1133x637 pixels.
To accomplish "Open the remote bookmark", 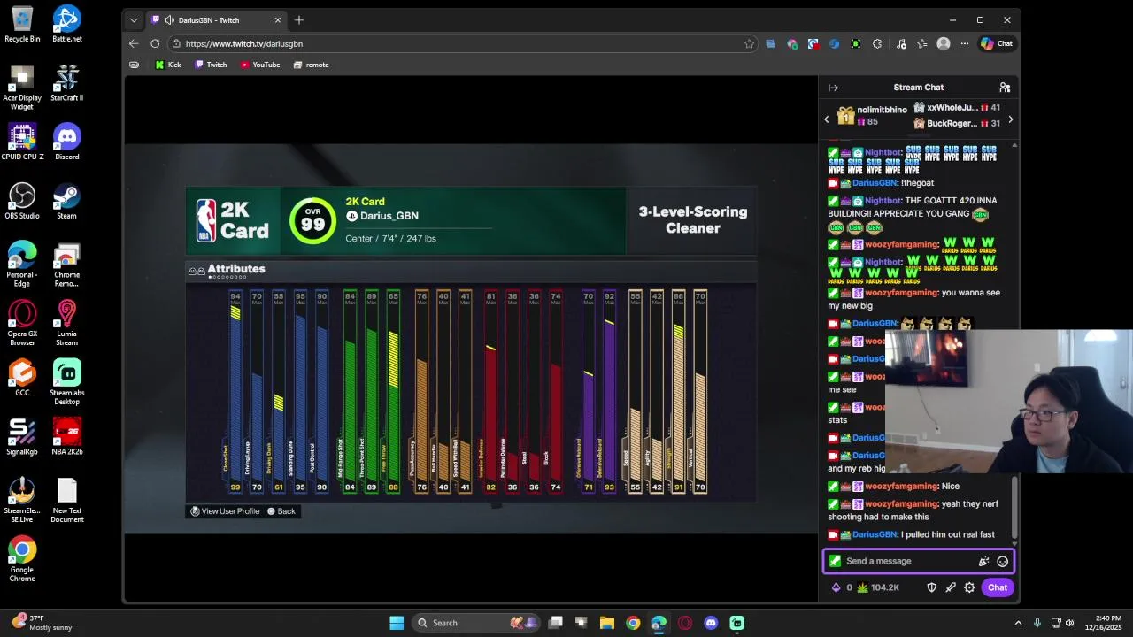I will coord(311,65).
